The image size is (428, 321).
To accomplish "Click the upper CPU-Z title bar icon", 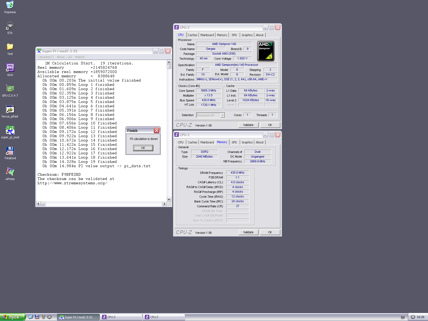I will [x=177, y=27].
